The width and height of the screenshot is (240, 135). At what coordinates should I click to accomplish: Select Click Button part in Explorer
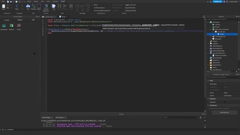221,31
